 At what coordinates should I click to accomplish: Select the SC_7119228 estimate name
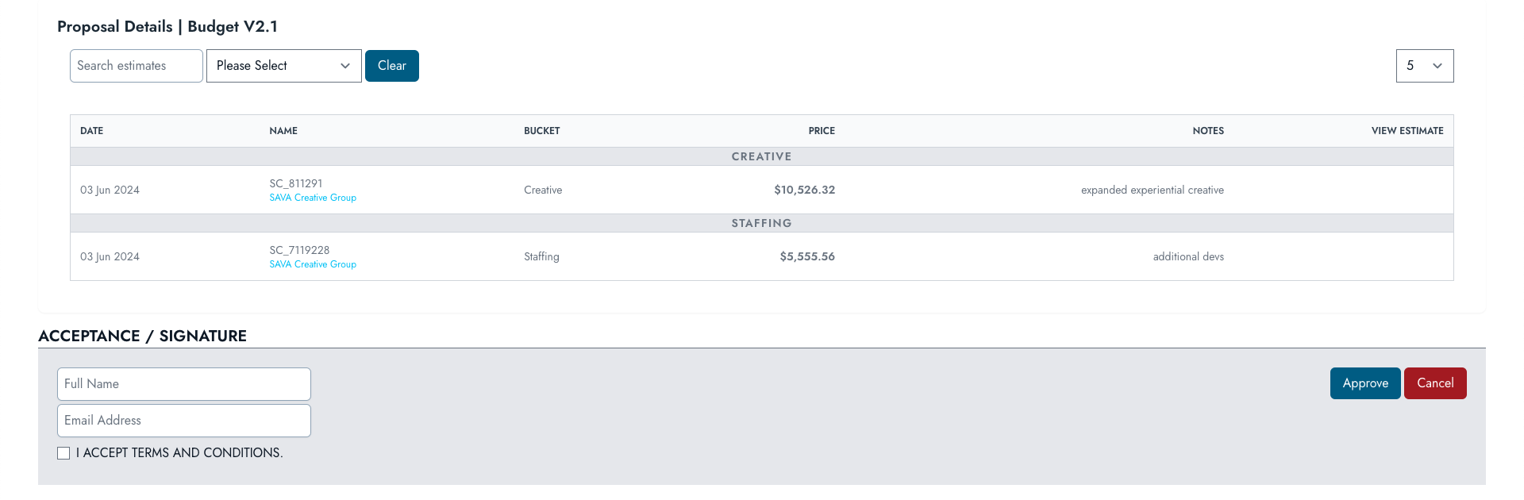click(x=299, y=250)
